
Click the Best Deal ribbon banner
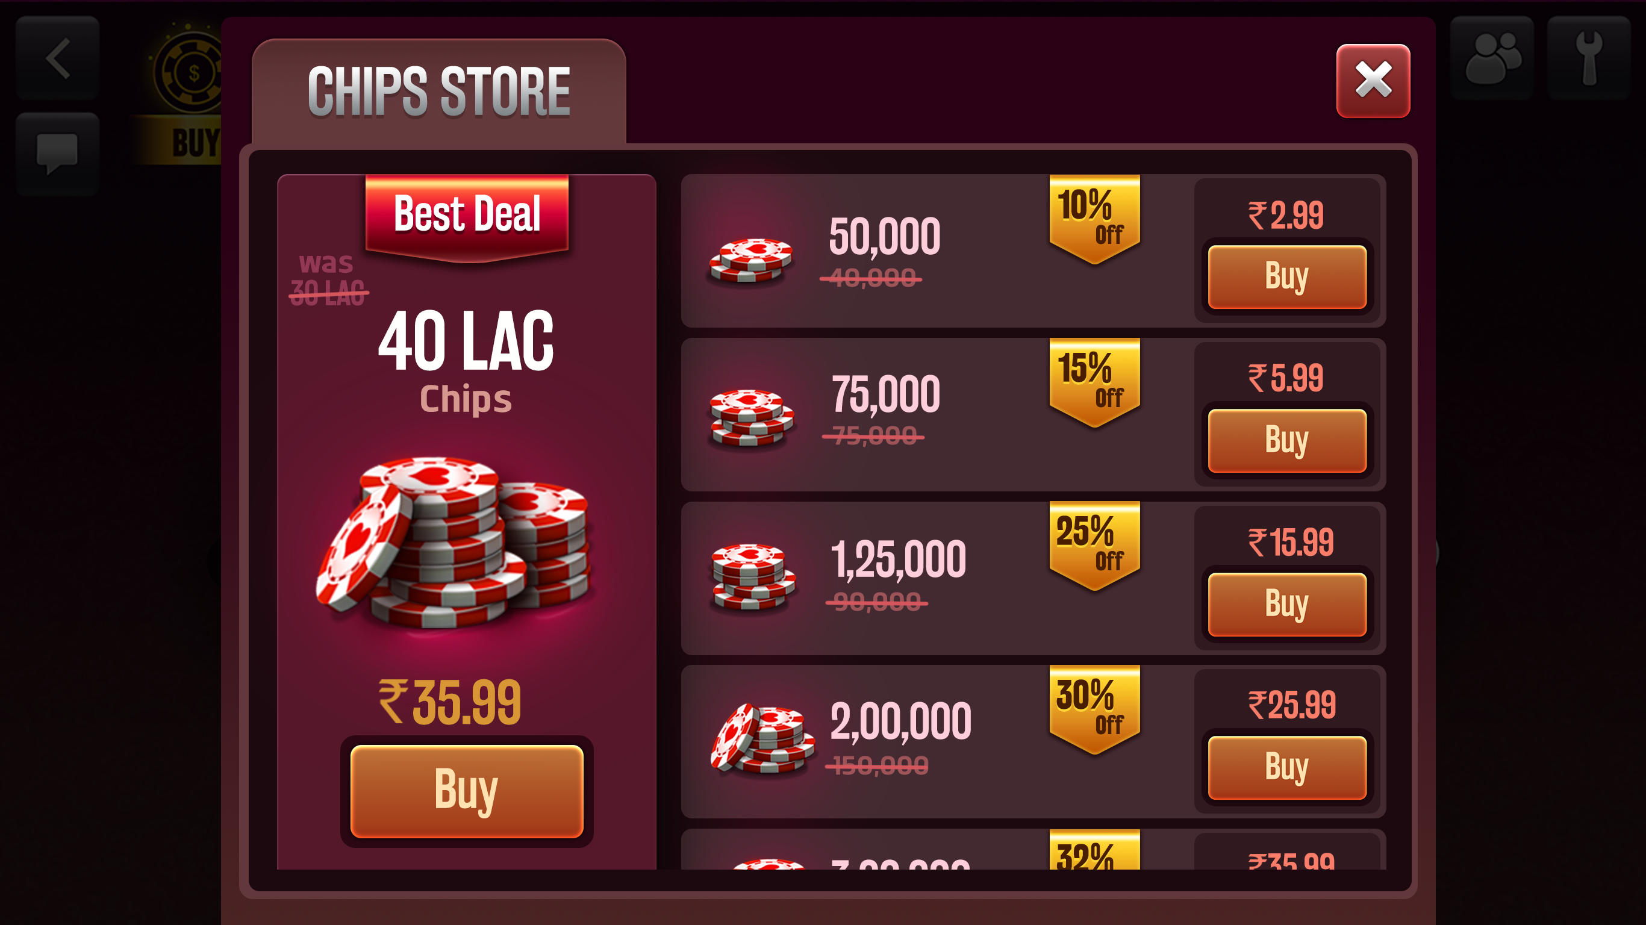(466, 217)
